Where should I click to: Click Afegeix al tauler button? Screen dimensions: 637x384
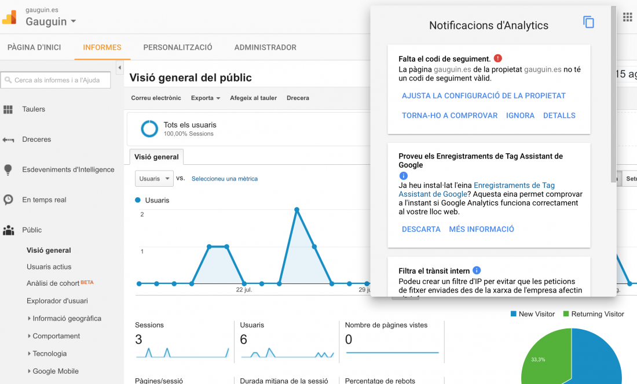tap(254, 98)
